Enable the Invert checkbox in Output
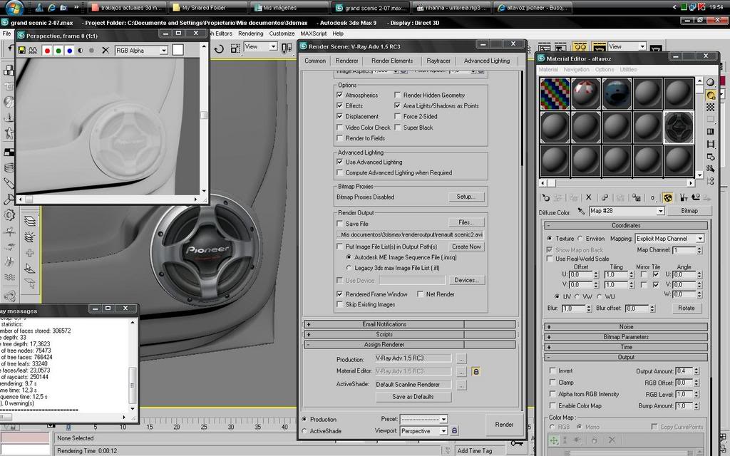Screen dimensions: 730x456 [552, 370]
